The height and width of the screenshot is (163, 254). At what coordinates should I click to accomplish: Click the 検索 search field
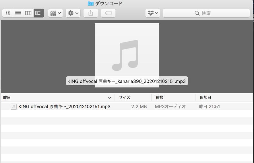(206, 13)
